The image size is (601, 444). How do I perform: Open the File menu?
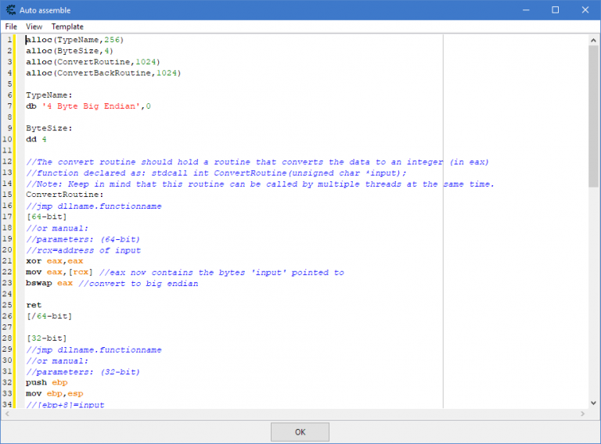pyautogui.click(x=11, y=27)
